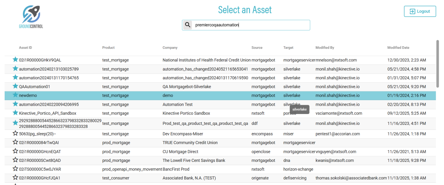Favorite the Lowell Five Cent Savings Bank asset
The width and height of the screenshot is (444, 185).
click(15, 160)
